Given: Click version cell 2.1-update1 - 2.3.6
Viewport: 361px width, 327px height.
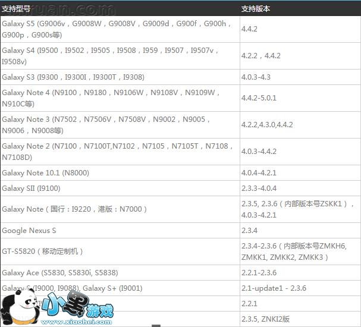Looking at the screenshot, I should pos(300,288).
